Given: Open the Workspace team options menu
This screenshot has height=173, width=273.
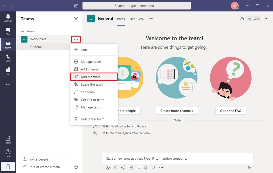Looking at the screenshot, I should point(76,39).
